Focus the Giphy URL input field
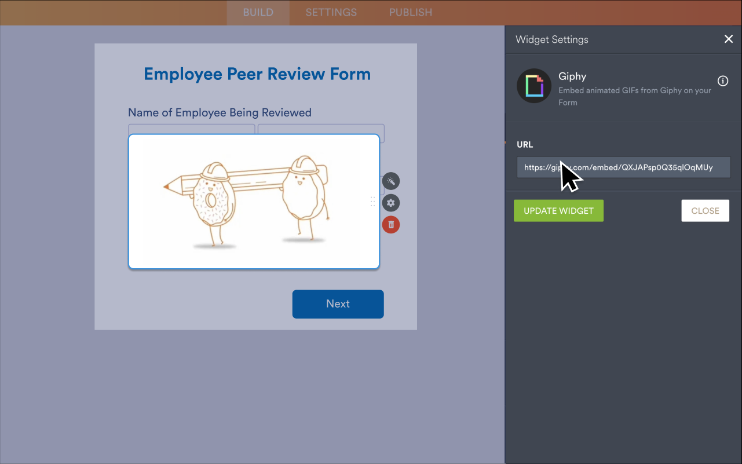Viewport: 742px width, 464px height. tap(637, 167)
